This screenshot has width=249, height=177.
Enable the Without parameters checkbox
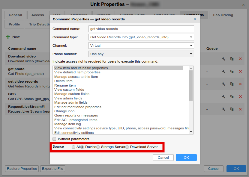(x=54, y=139)
